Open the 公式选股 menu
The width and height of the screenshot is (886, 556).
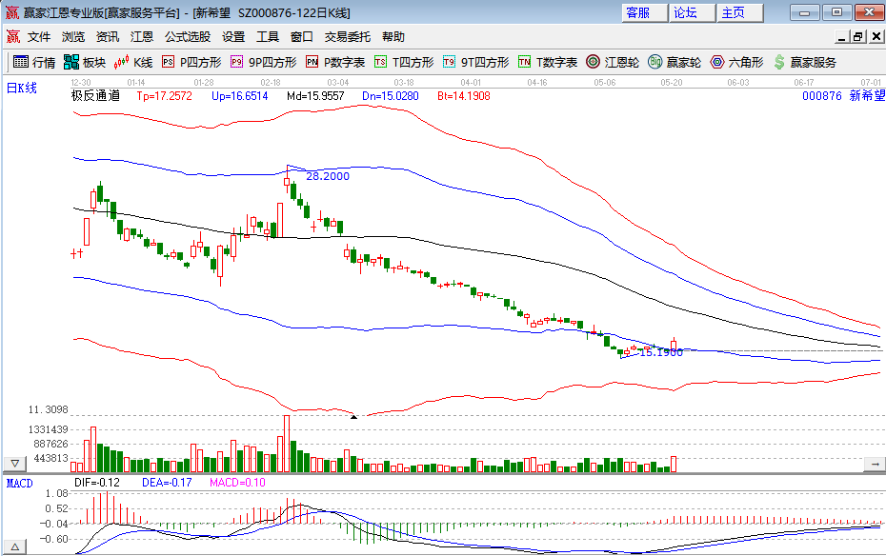click(187, 37)
